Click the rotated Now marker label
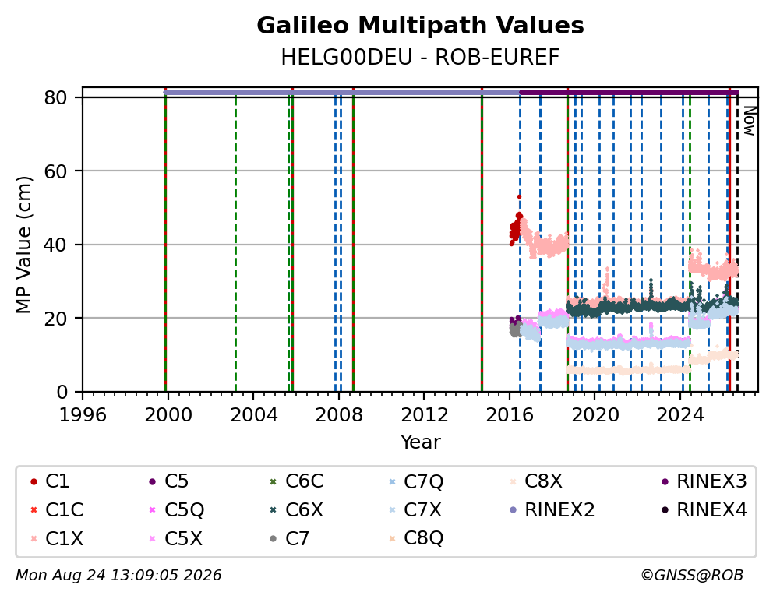This screenshot has width=773, height=599. click(750, 122)
